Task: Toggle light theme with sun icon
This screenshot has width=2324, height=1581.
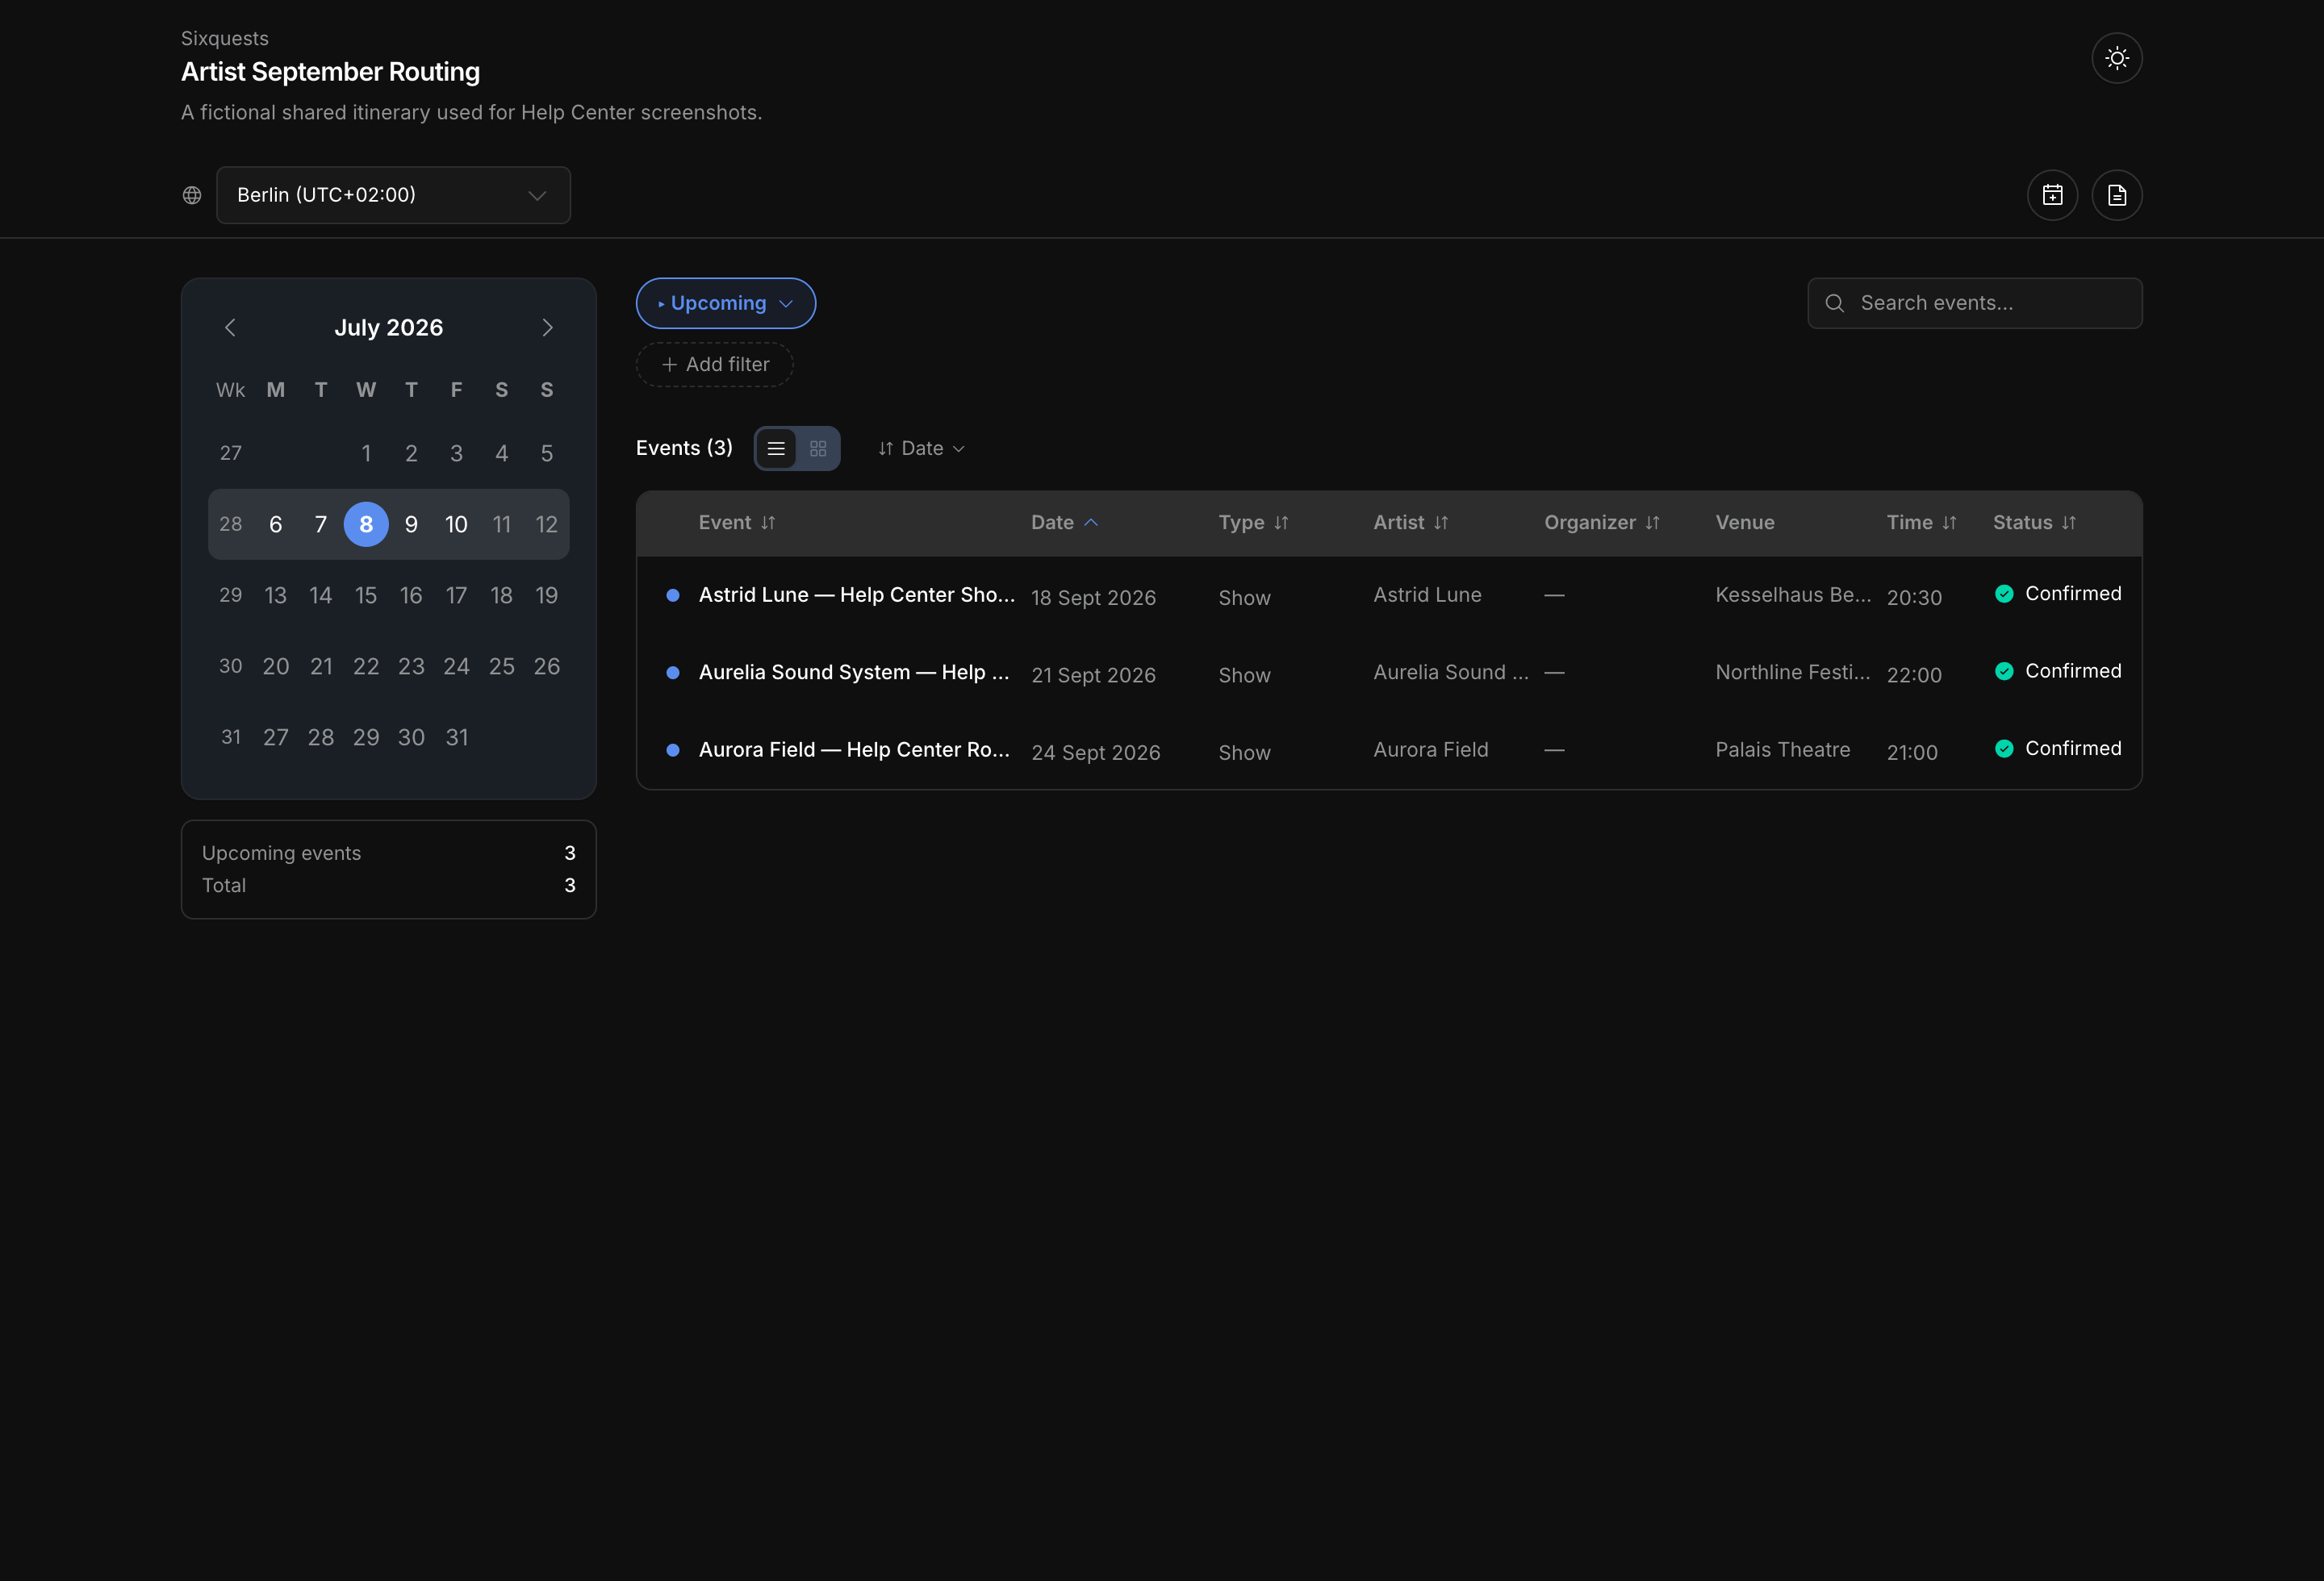Action: click(x=2116, y=58)
